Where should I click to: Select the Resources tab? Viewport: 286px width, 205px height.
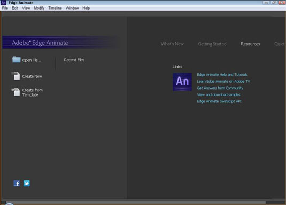tap(250, 44)
